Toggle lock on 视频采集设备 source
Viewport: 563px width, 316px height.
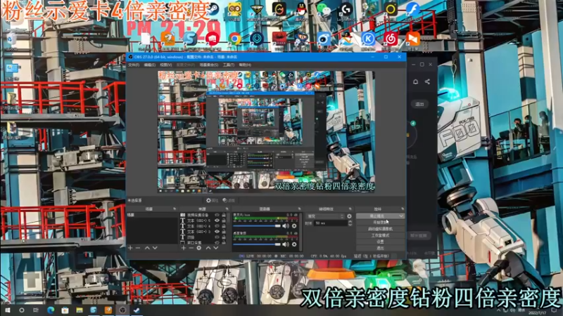(x=224, y=215)
